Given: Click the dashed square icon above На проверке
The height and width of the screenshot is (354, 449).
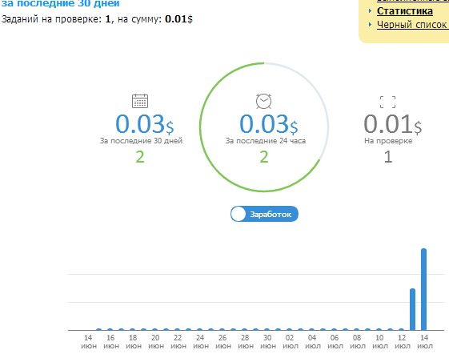Looking at the screenshot, I should point(387,102).
